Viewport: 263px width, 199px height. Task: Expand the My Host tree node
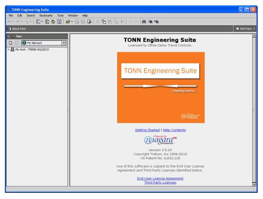pos(8,50)
